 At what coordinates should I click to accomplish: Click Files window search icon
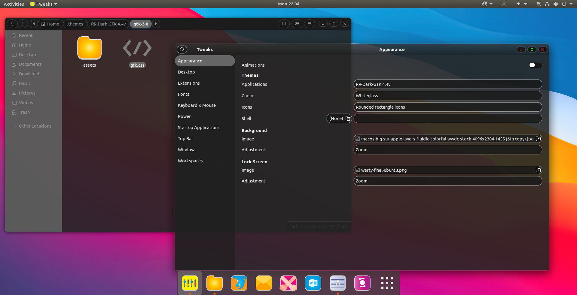tap(284, 24)
